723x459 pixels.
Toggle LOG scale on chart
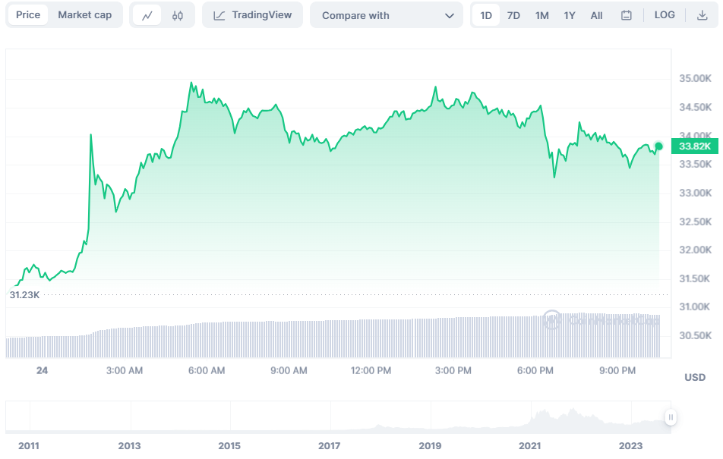tap(665, 15)
